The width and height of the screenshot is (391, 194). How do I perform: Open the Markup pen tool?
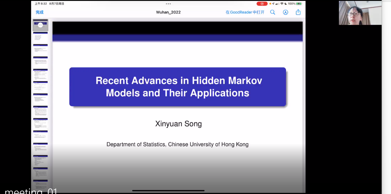(286, 12)
